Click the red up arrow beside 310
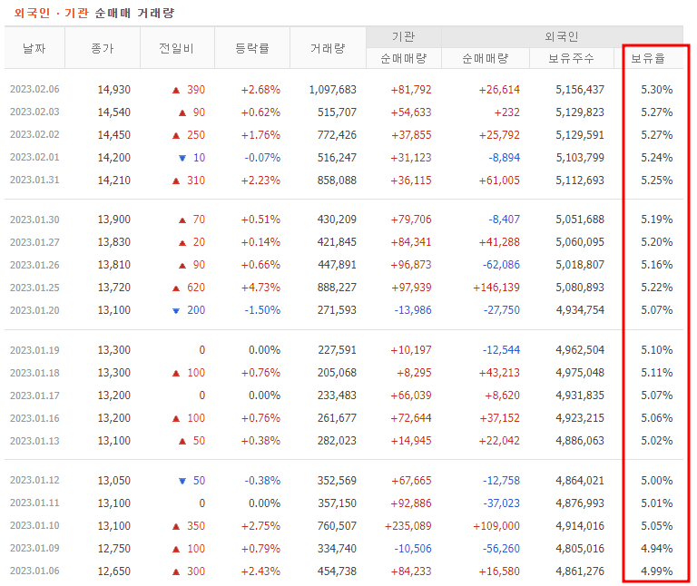 (x=176, y=181)
